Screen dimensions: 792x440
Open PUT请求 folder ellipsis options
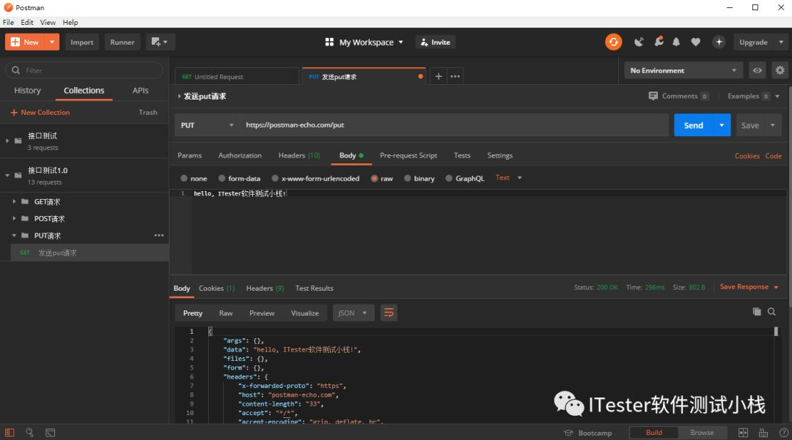159,235
